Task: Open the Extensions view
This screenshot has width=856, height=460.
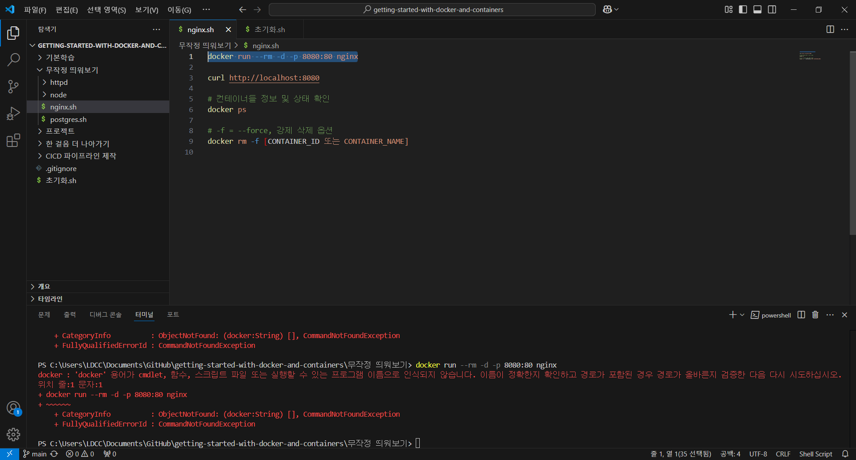Action: coord(13,141)
